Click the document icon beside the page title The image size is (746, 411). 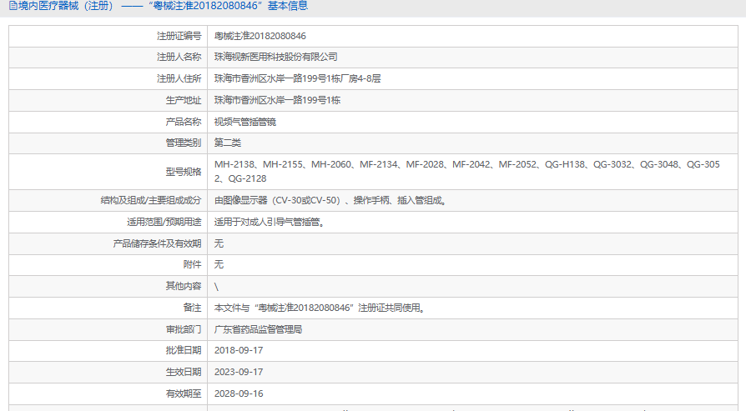pyautogui.click(x=13, y=6)
